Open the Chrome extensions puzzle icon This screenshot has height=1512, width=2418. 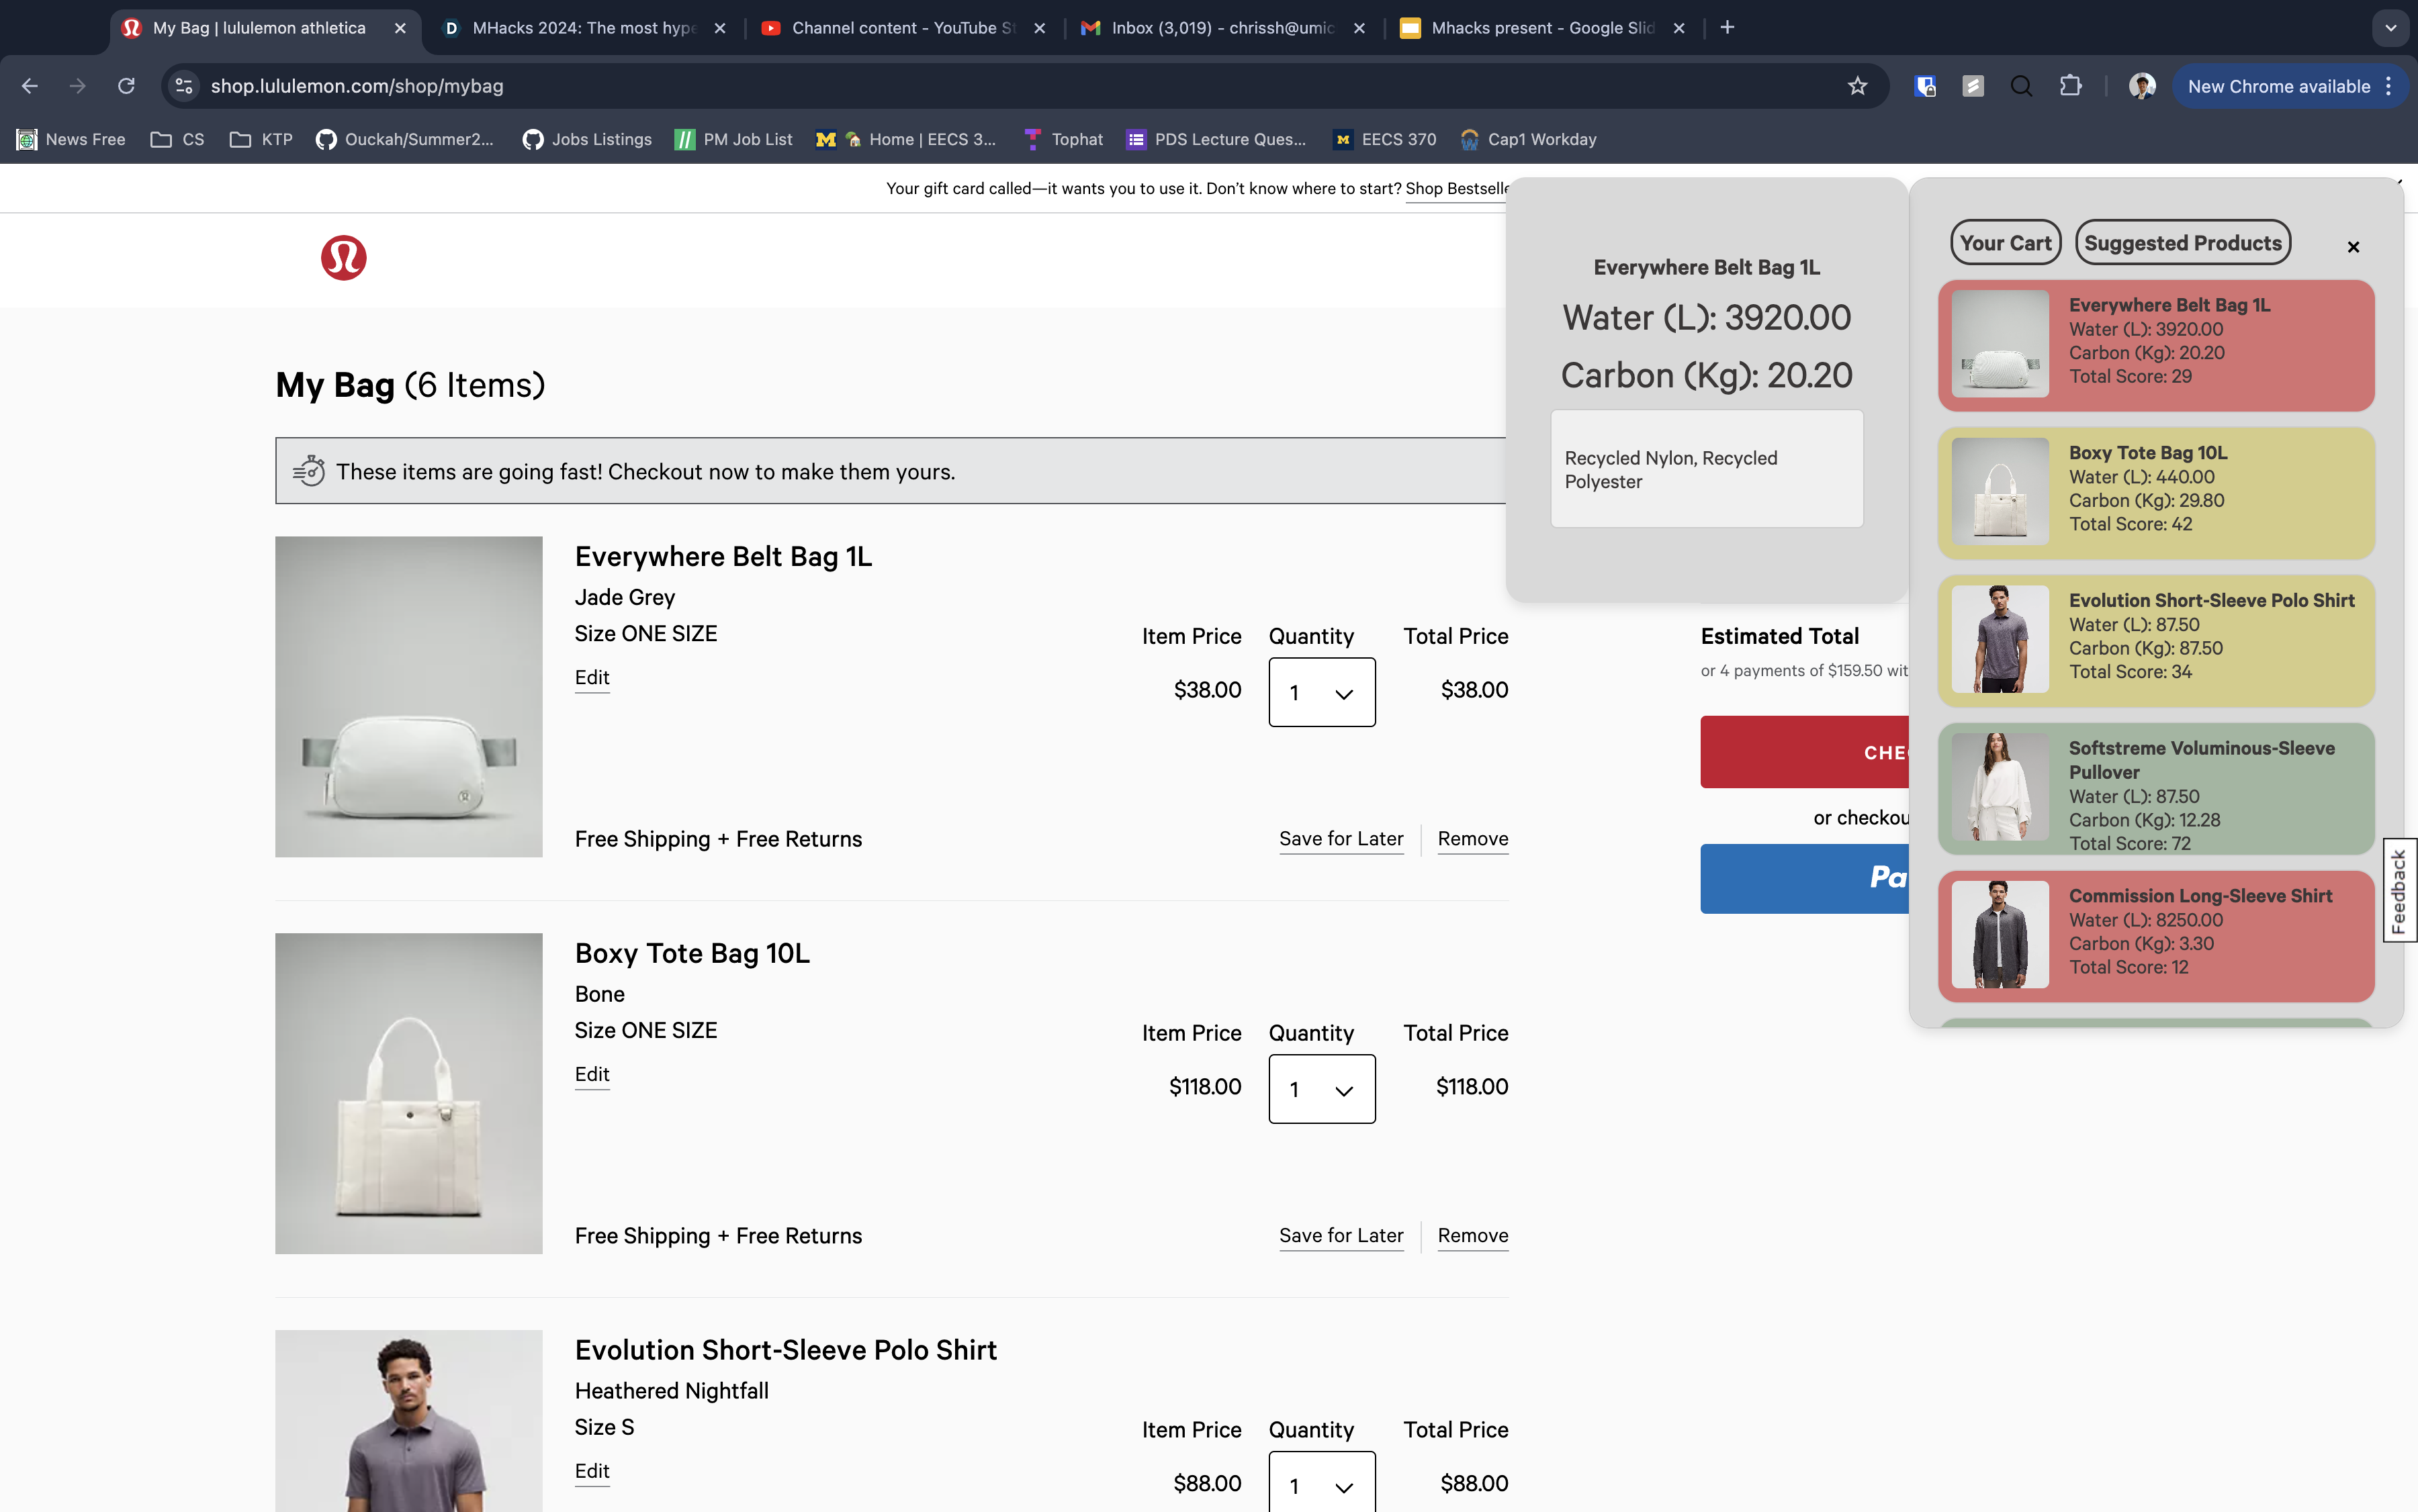coord(2071,86)
